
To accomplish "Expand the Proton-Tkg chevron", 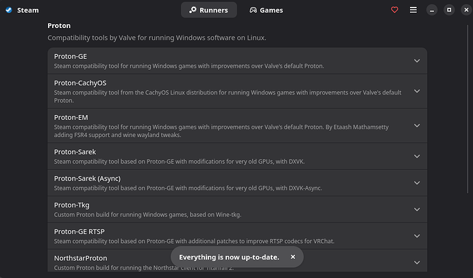I will click(x=417, y=210).
